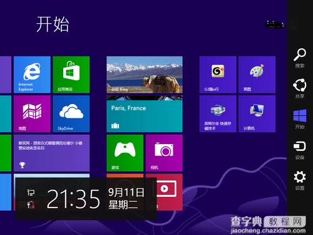Image resolution: width=313 pixels, height=235 pixels.
Task: Open the Internet Explorer tile
Action: 32,75
